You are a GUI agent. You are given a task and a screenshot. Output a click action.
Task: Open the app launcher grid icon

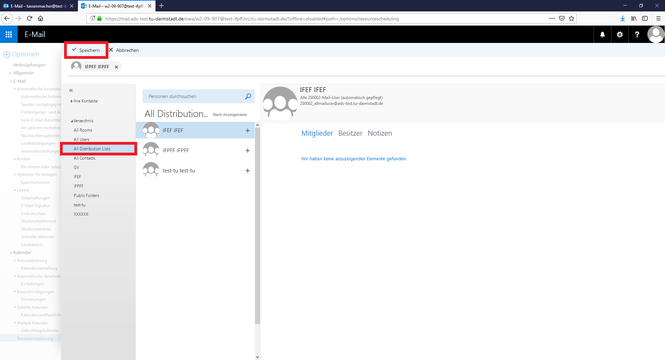(x=9, y=34)
